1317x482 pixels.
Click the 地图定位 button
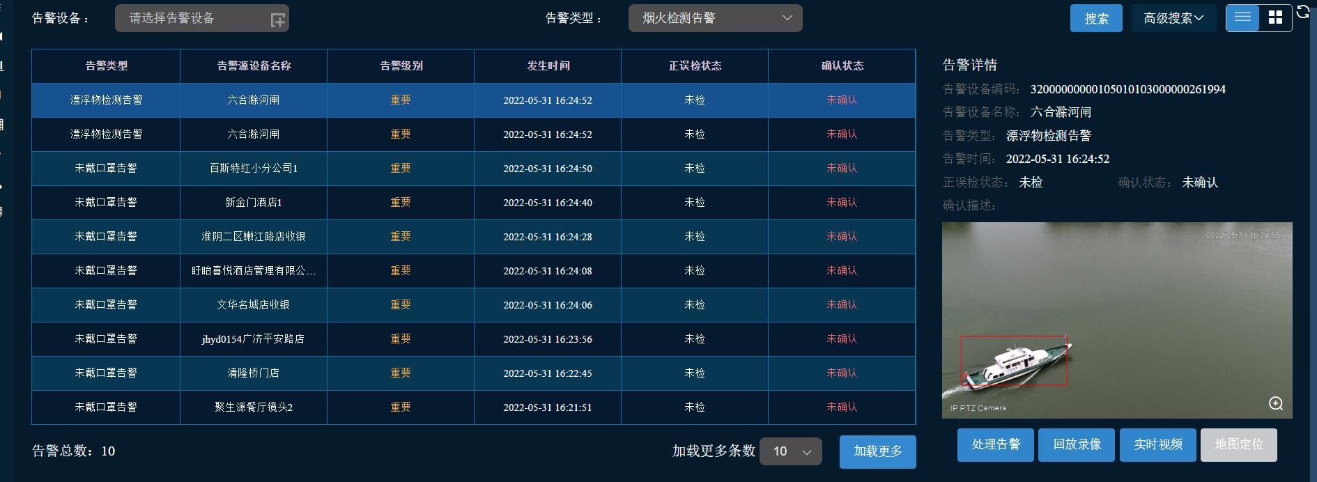click(x=1238, y=444)
